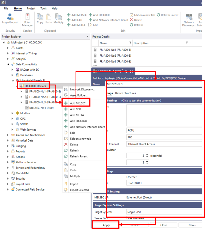The width and height of the screenshot is (206, 229).
Task: Click the ribbon Refresh icon
Action: tap(131, 25)
